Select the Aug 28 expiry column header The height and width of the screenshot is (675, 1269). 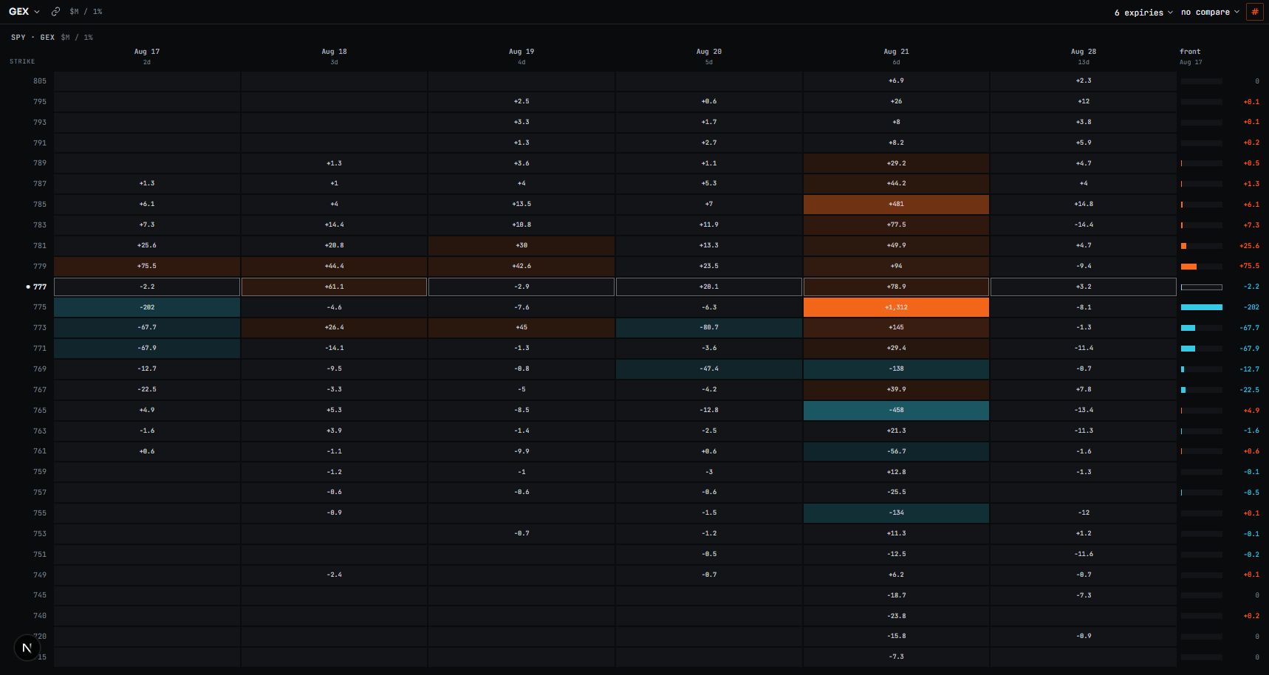pyautogui.click(x=1084, y=56)
